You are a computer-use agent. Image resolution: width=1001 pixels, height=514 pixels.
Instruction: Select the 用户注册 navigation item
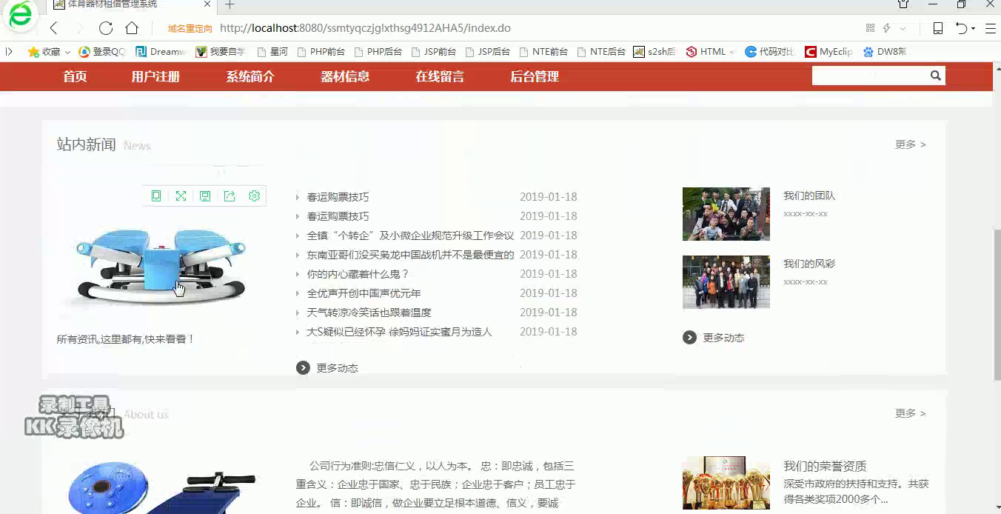155,76
